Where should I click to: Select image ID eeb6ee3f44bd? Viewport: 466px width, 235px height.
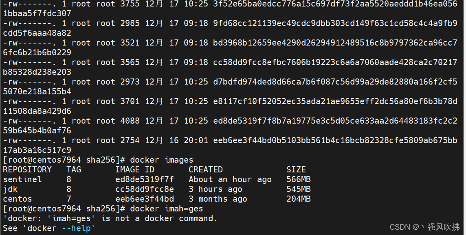145,199
